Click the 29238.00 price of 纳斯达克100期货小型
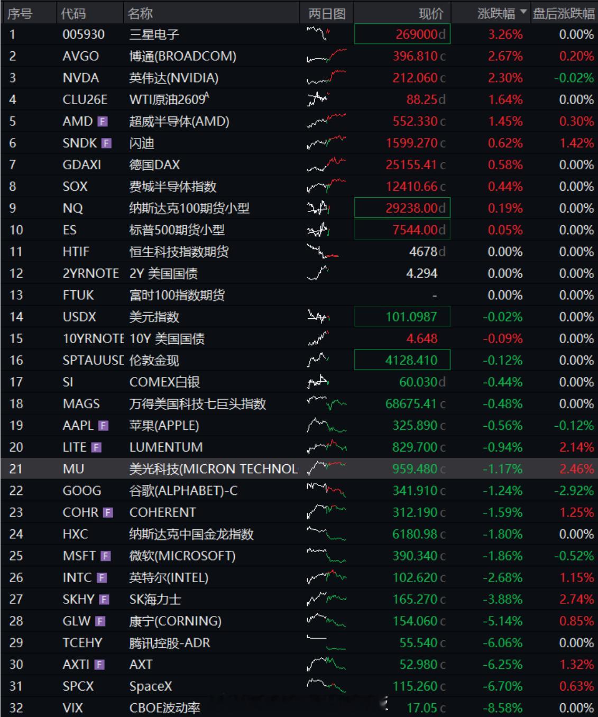The image size is (598, 717). click(402, 208)
